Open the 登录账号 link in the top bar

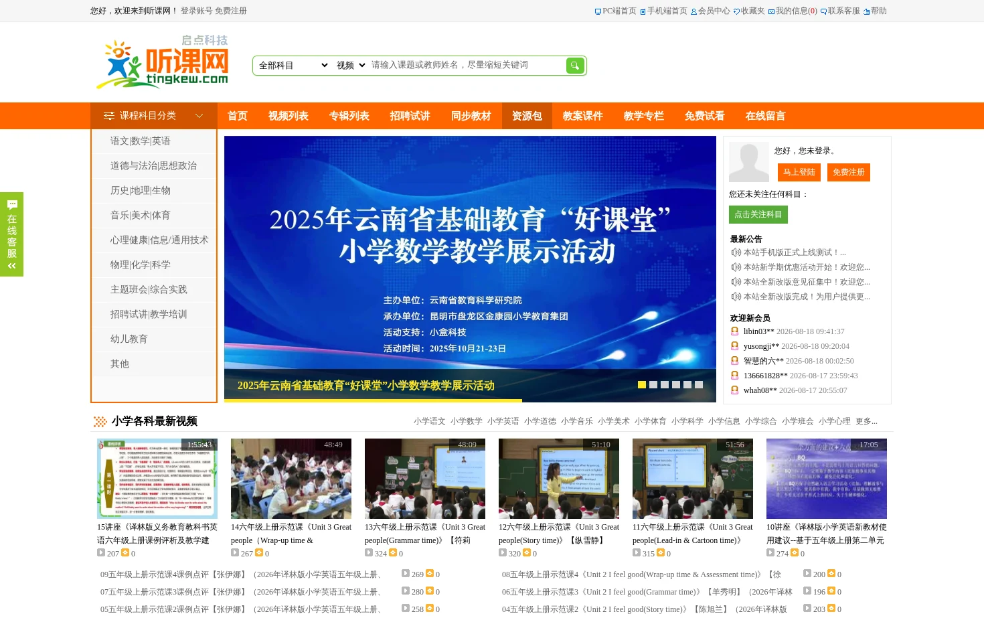(197, 11)
